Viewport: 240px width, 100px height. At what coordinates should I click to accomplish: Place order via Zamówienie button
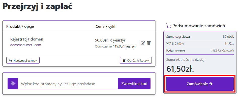coord(200,84)
